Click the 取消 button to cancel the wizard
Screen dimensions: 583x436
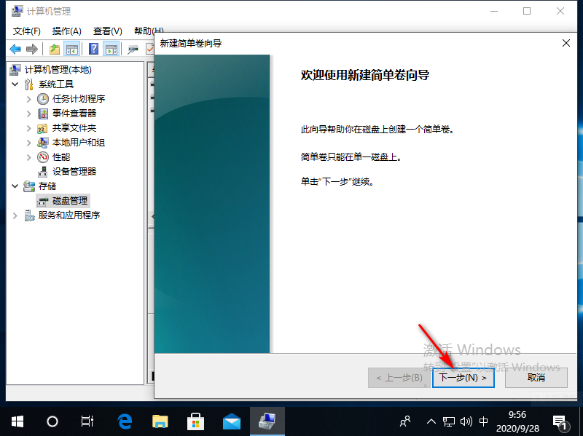535,378
